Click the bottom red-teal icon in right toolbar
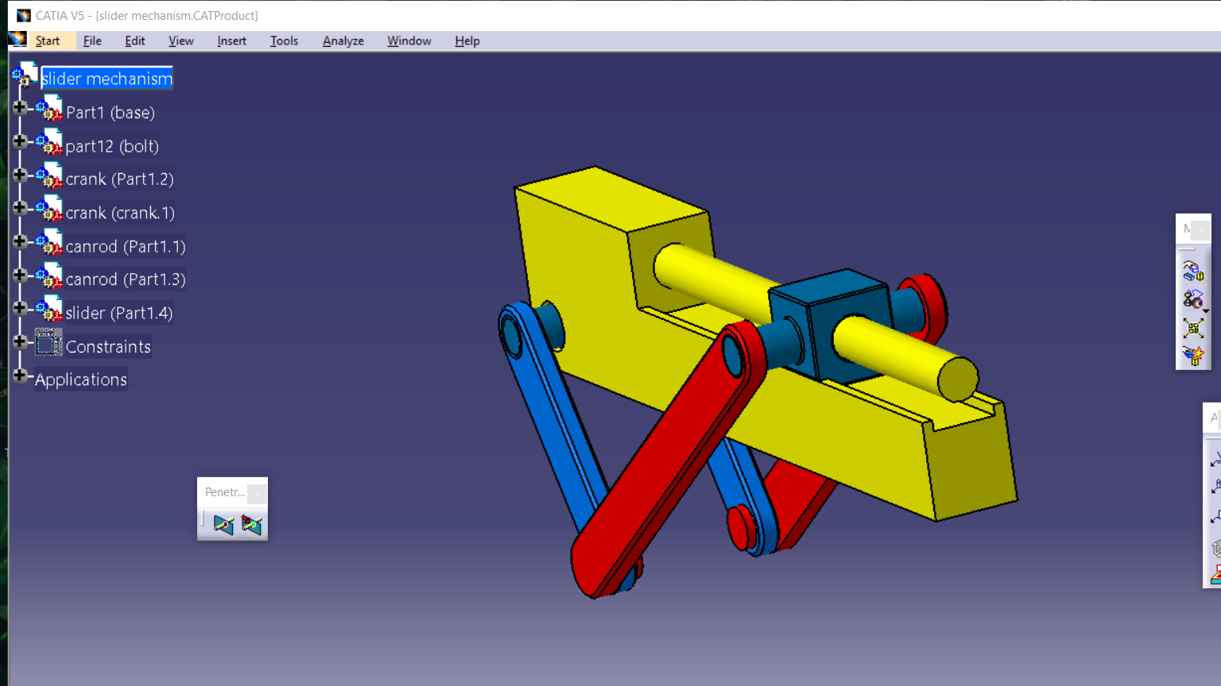Viewport: 1221px width, 686px height. click(x=1215, y=576)
